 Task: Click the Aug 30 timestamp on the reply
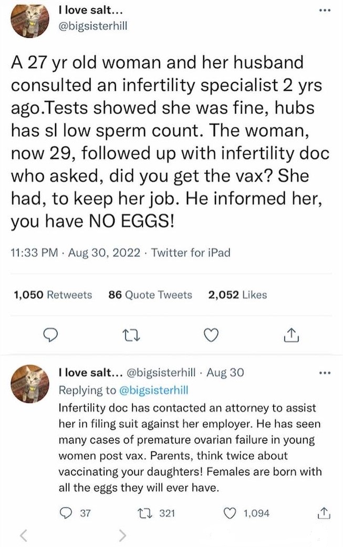(x=225, y=373)
